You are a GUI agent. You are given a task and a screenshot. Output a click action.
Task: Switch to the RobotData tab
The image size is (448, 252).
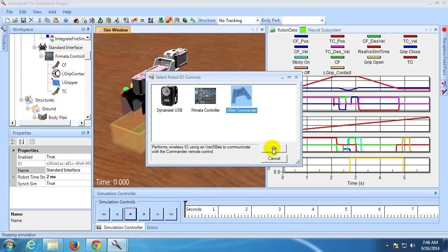284,30
